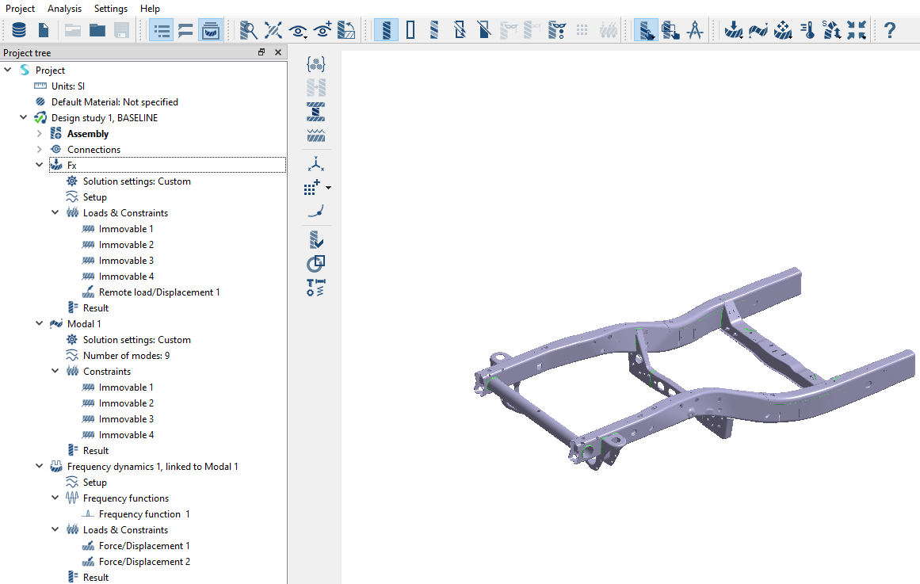
Task: Collapse the Modal 1 analysis branch
Action: pyautogui.click(x=40, y=324)
